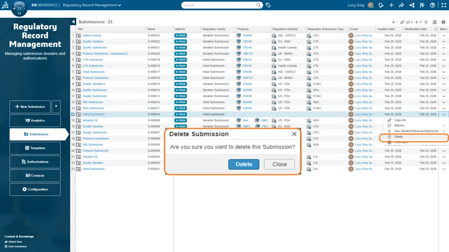Expand the menu chevron for Import License row
Image resolution: width=449 pixels, height=252 pixels.
coord(443,35)
